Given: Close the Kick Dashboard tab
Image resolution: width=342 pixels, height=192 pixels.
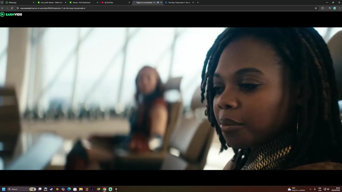Looking at the screenshot, I should coord(97,2).
